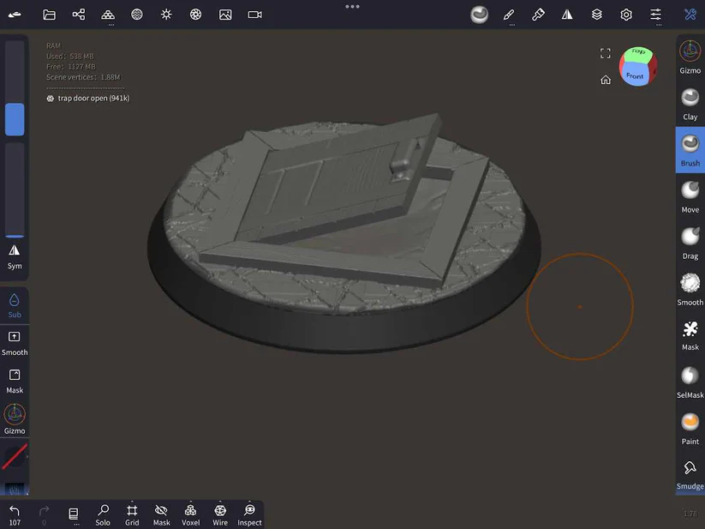Toggle the Grid display
Image resolution: width=705 pixels, height=529 pixels.
[x=132, y=515]
